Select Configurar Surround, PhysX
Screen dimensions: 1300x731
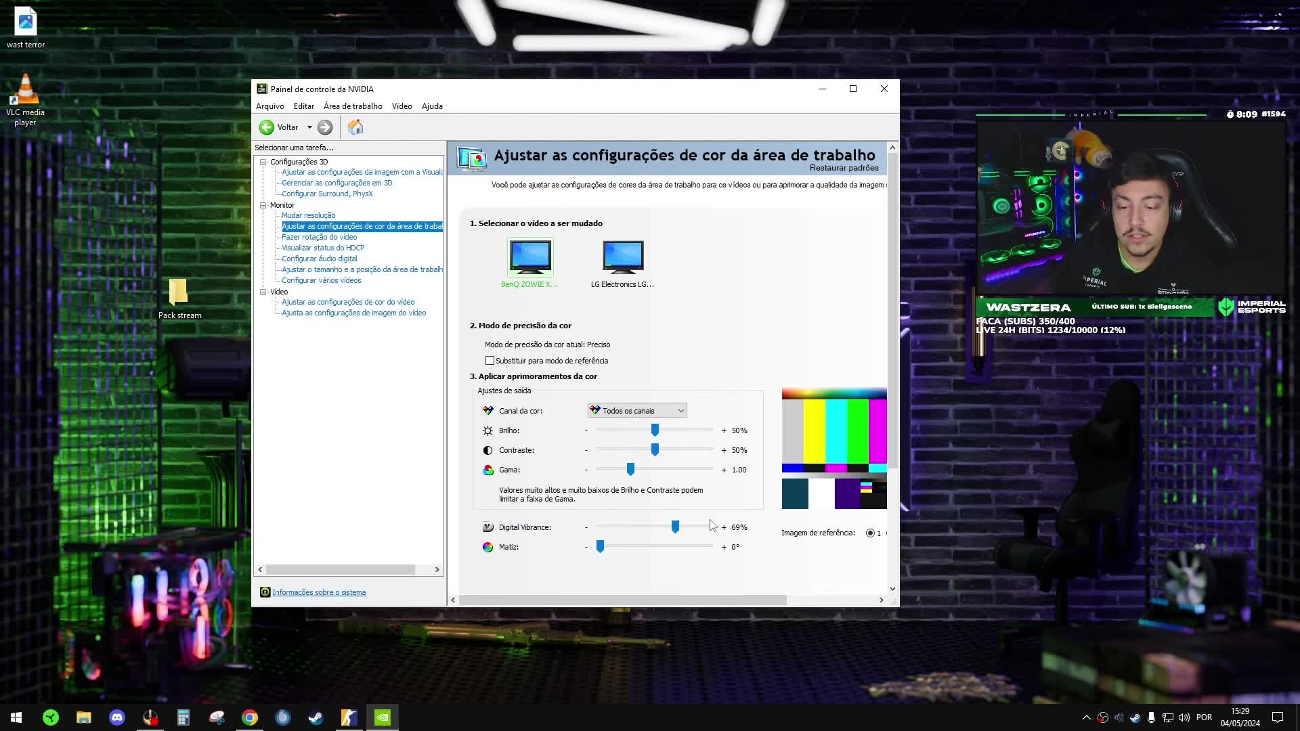327,194
